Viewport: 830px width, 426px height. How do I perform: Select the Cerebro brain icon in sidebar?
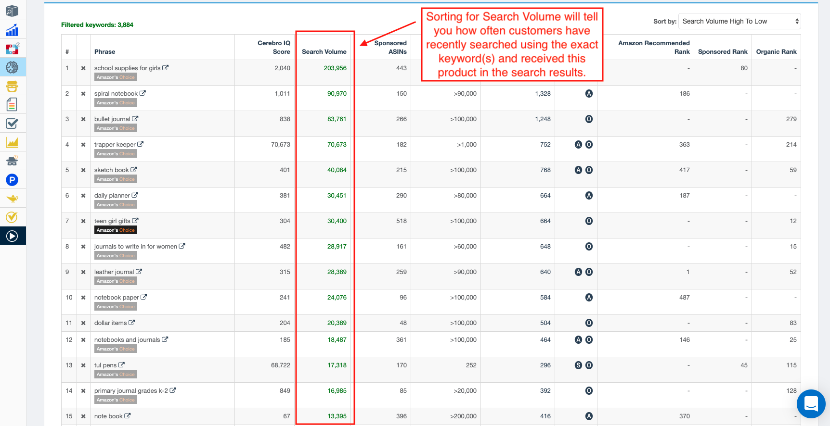pos(12,67)
